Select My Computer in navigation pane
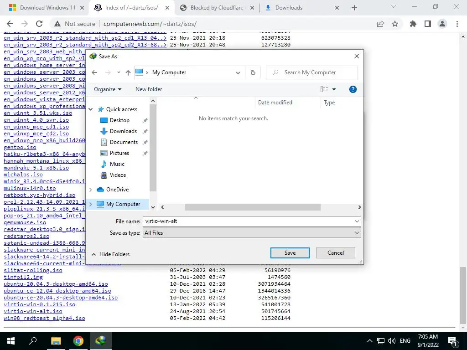 click(123, 204)
